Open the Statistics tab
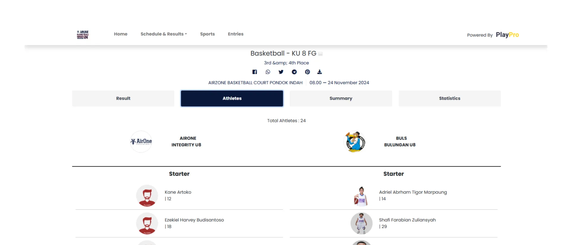Screen dimensions: 572x245 [450, 99]
